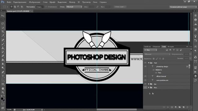
Task: Open the opacity slider dropdown arrow
Action: click(190, 54)
